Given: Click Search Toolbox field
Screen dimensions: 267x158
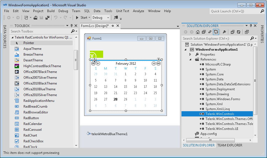Looking at the screenshot, I should click(41, 31).
